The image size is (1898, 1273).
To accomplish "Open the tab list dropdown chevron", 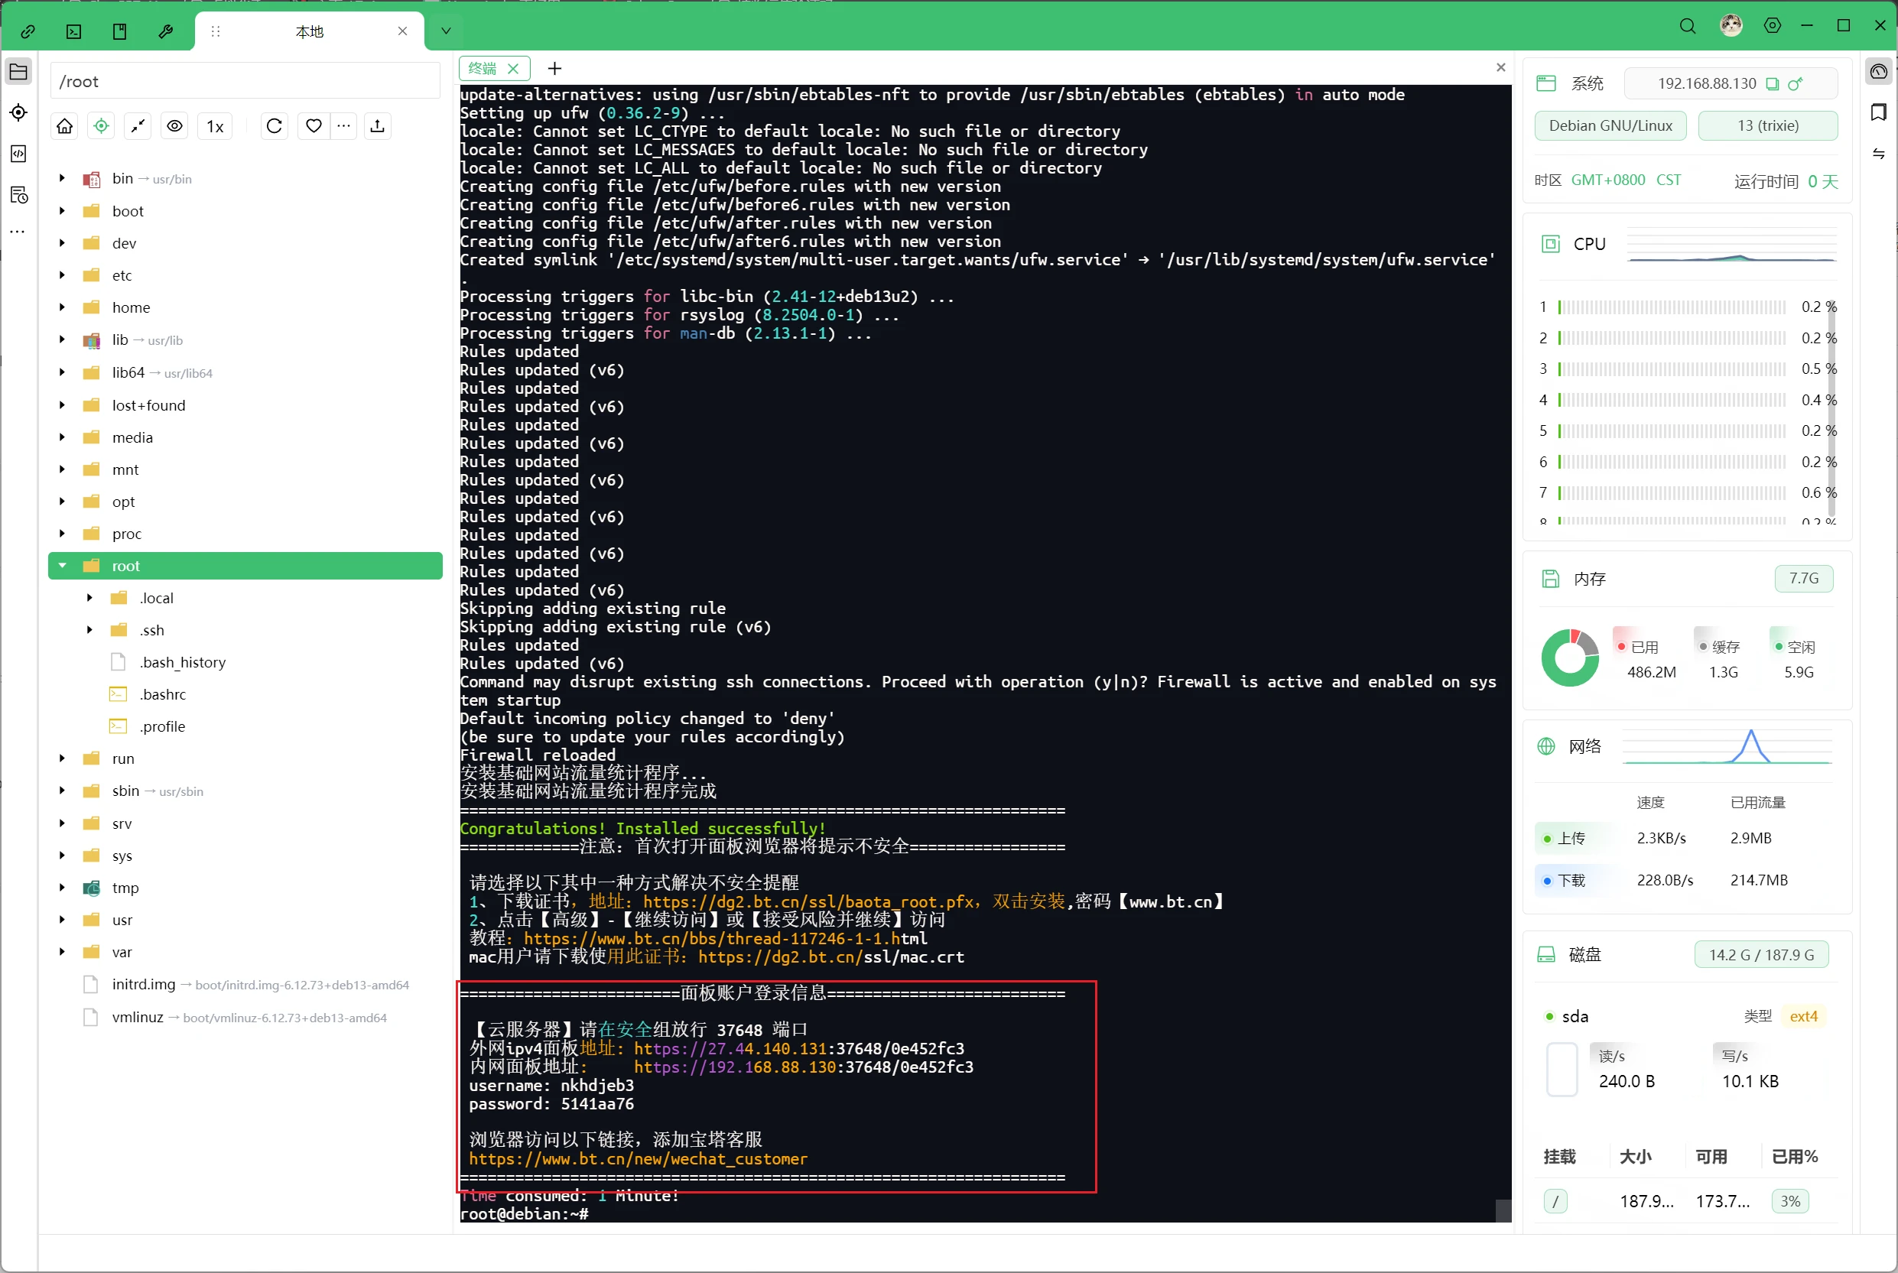I will click(x=445, y=31).
